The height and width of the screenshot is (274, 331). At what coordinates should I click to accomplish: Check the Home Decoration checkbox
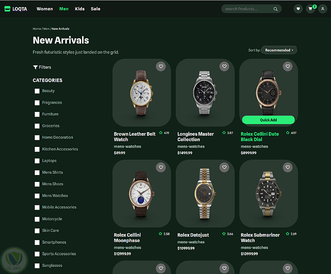(37, 138)
